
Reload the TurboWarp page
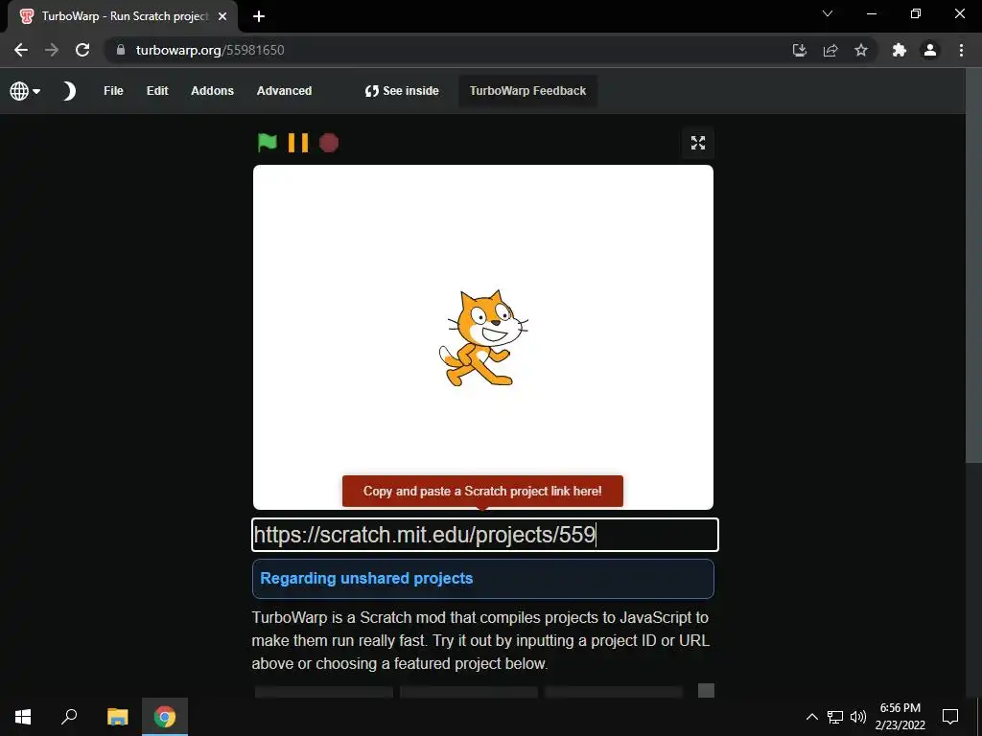tap(82, 50)
